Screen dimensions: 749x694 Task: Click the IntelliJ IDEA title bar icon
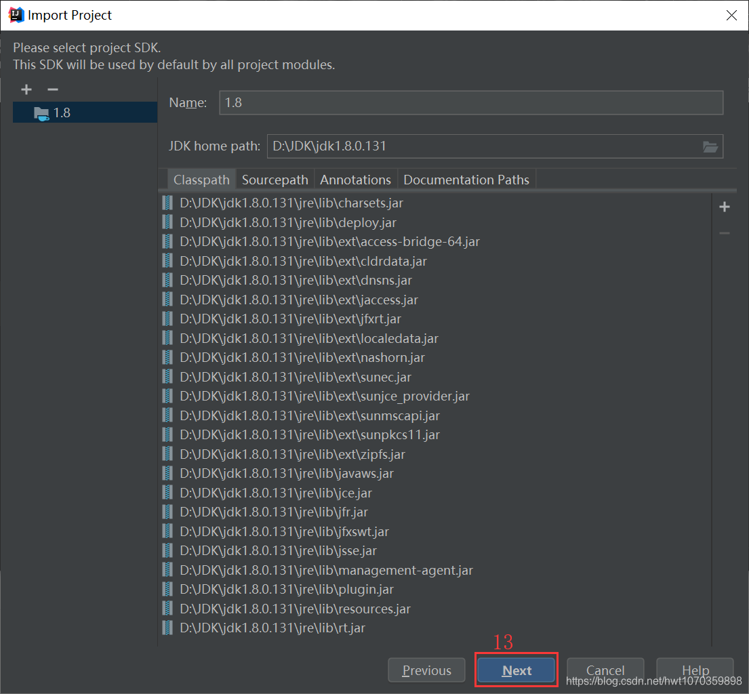[16, 16]
